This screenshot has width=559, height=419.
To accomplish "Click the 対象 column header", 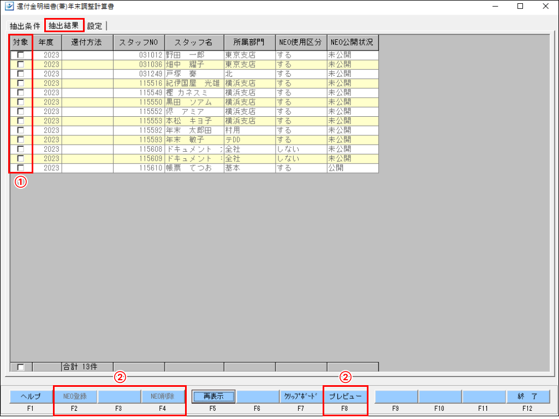I will coord(21,43).
